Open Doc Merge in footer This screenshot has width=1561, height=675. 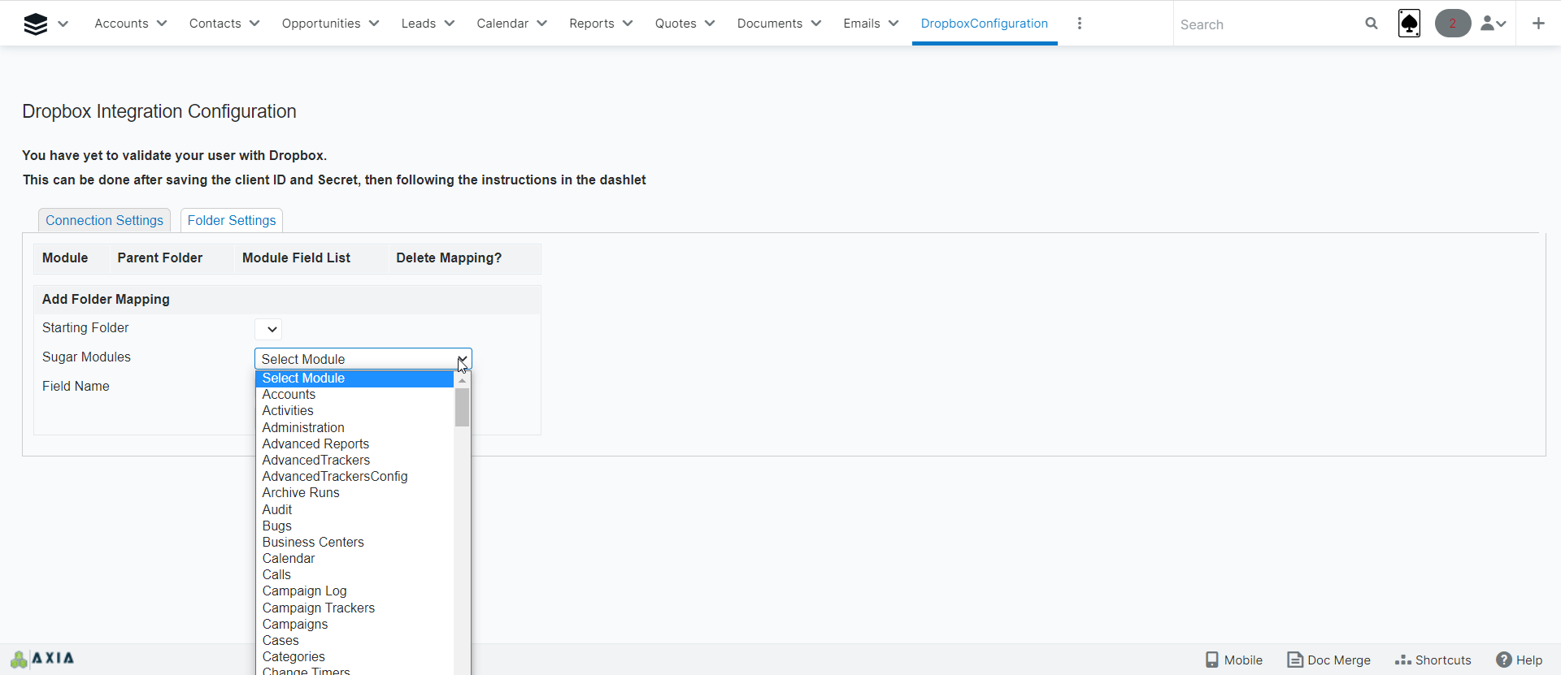click(x=1329, y=660)
